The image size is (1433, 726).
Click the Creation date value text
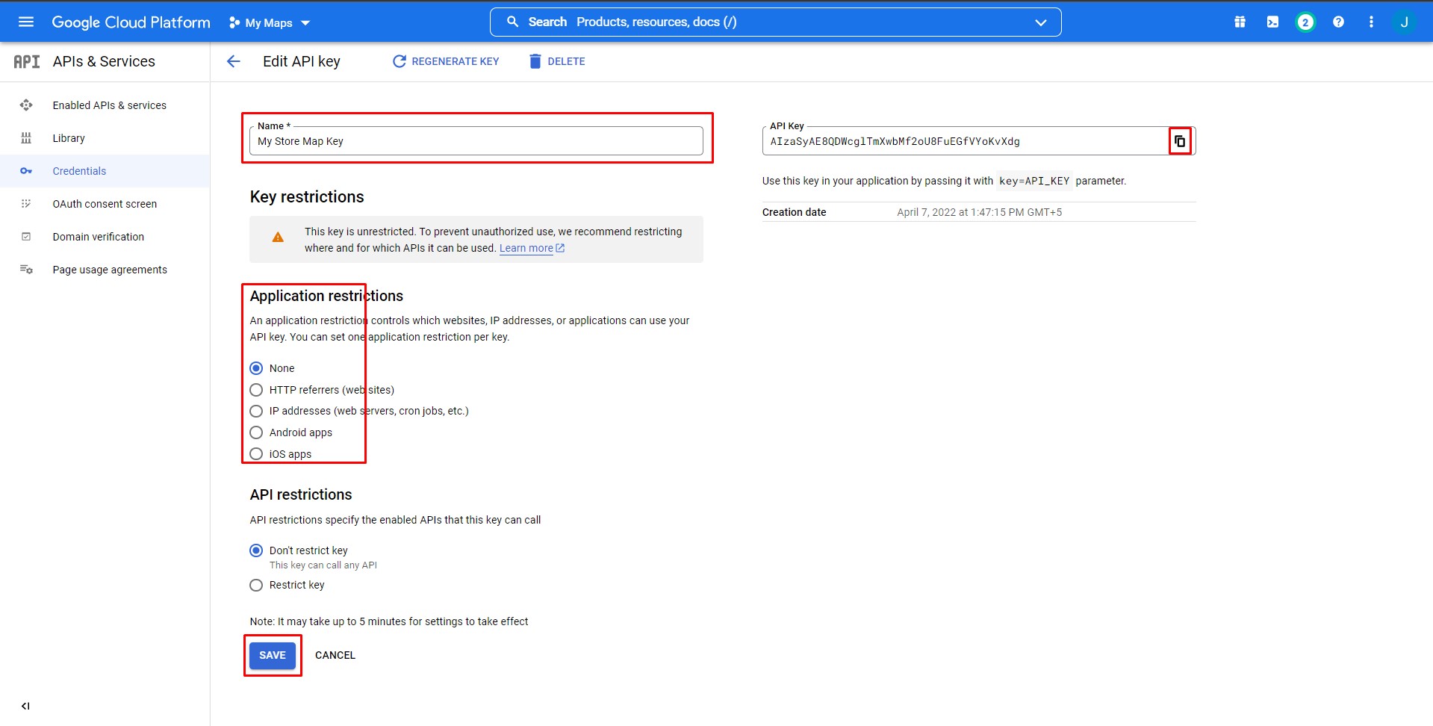coord(979,212)
